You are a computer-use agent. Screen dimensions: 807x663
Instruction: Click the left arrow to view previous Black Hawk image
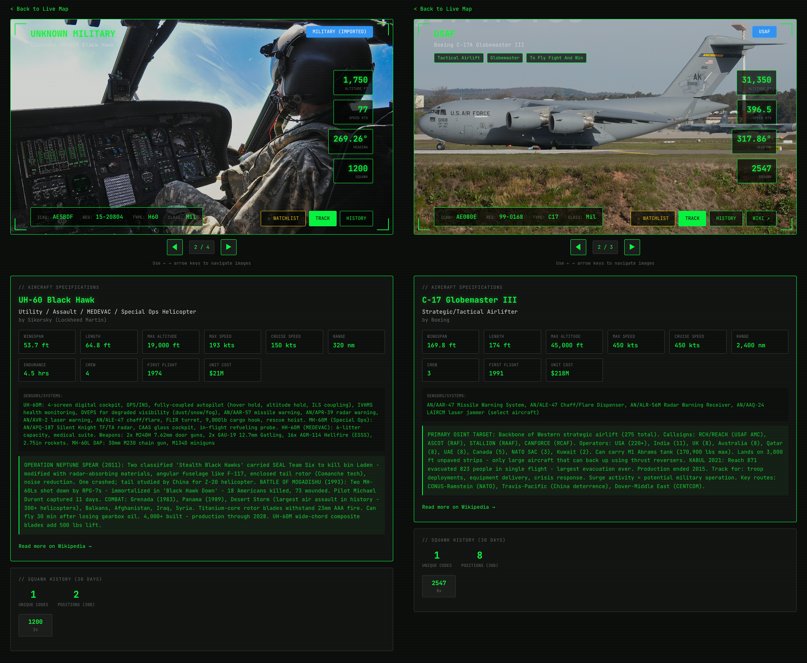[174, 247]
